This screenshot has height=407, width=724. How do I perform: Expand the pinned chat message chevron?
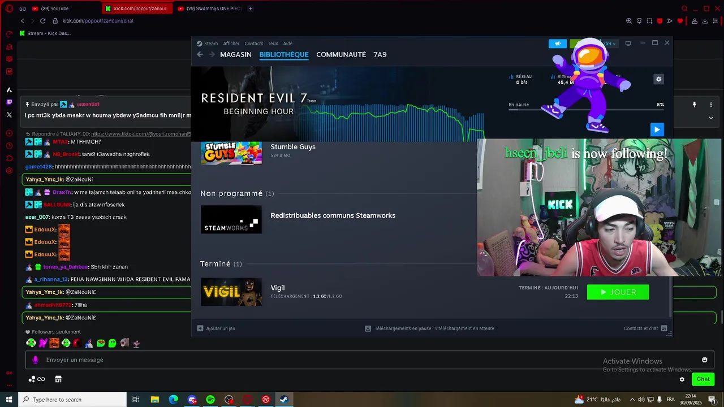(x=711, y=118)
